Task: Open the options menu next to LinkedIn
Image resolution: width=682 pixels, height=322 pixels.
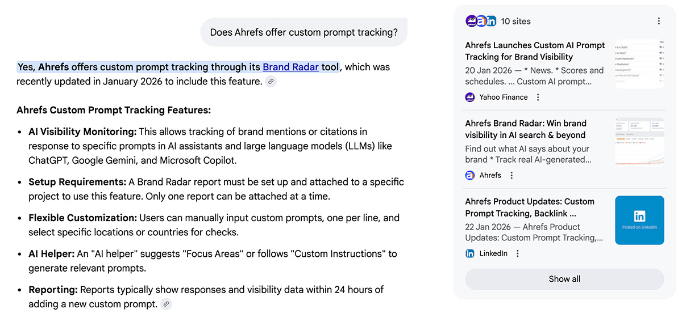Action: [x=518, y=253]
